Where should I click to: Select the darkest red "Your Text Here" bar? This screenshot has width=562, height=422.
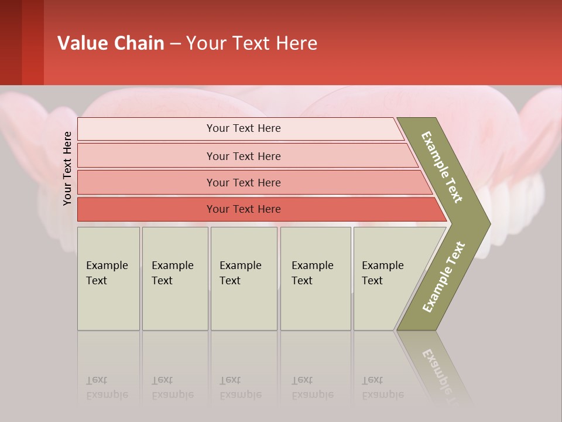244,209
